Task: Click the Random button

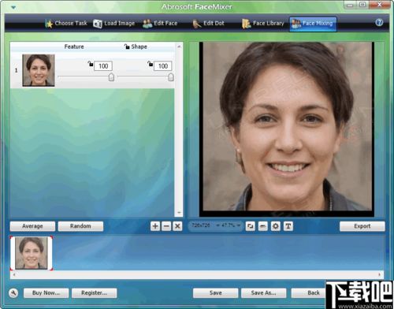Action: point(80,226)
